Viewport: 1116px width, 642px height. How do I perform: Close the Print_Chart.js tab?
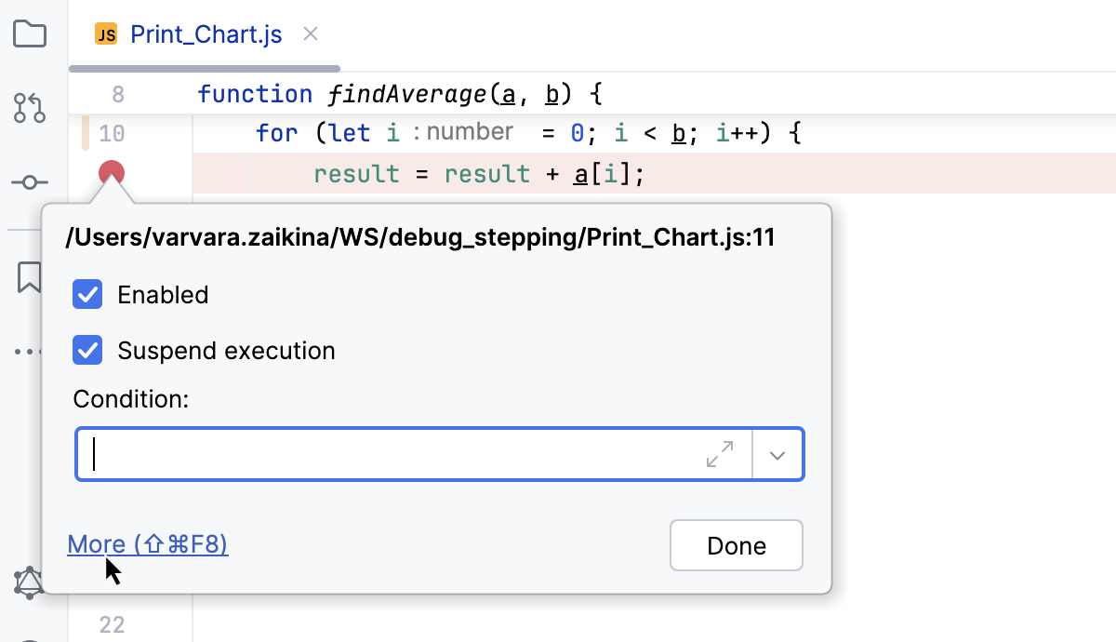pos(310,33)
